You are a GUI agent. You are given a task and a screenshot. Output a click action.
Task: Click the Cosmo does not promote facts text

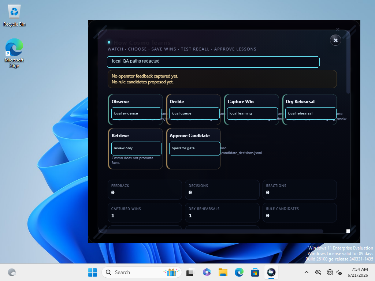point(132,160)
